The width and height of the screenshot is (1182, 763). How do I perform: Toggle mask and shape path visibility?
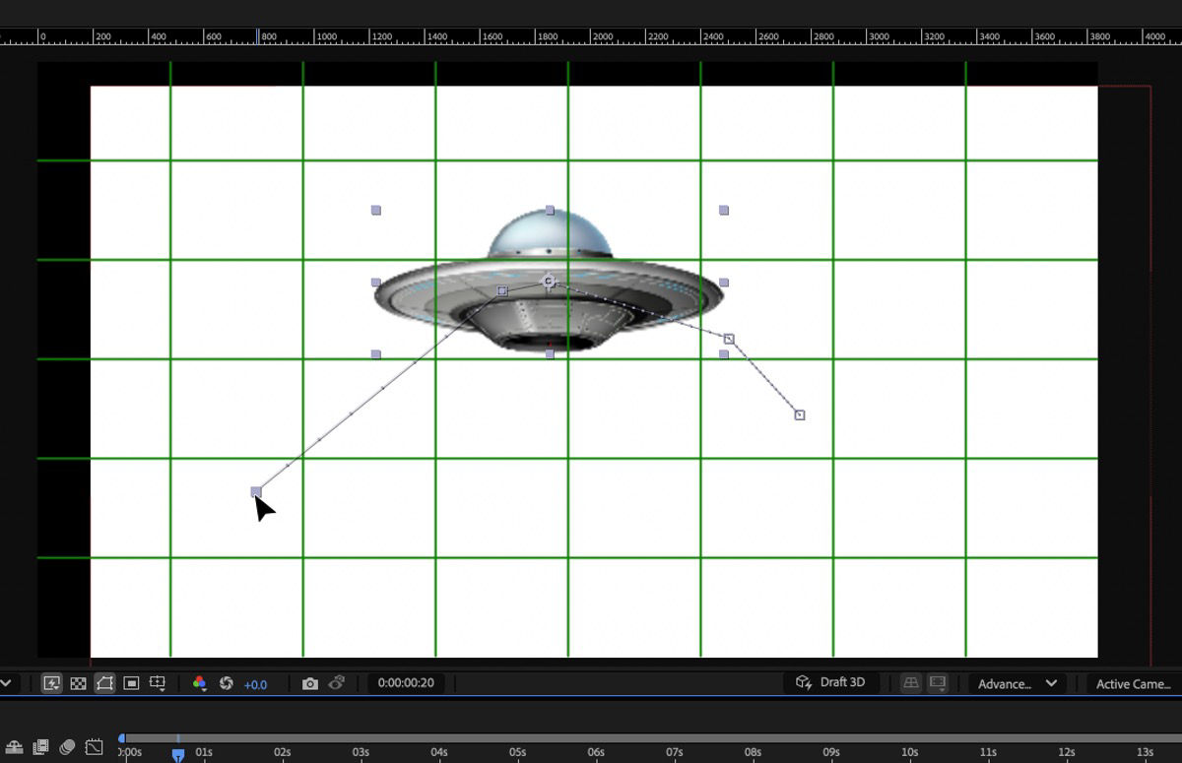[x=105, y=682]
